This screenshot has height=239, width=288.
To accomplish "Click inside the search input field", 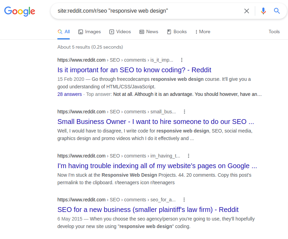I will coord(147,11).
